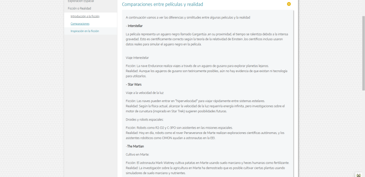Viewport: 365px width, 177px height.
Task: Click the intro sentence starting 'A continuación vamos'
Action: [188, 17]
